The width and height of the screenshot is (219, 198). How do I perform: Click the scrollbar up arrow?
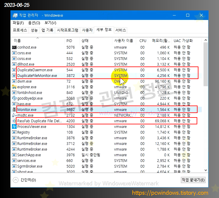[x=206, y=40]
